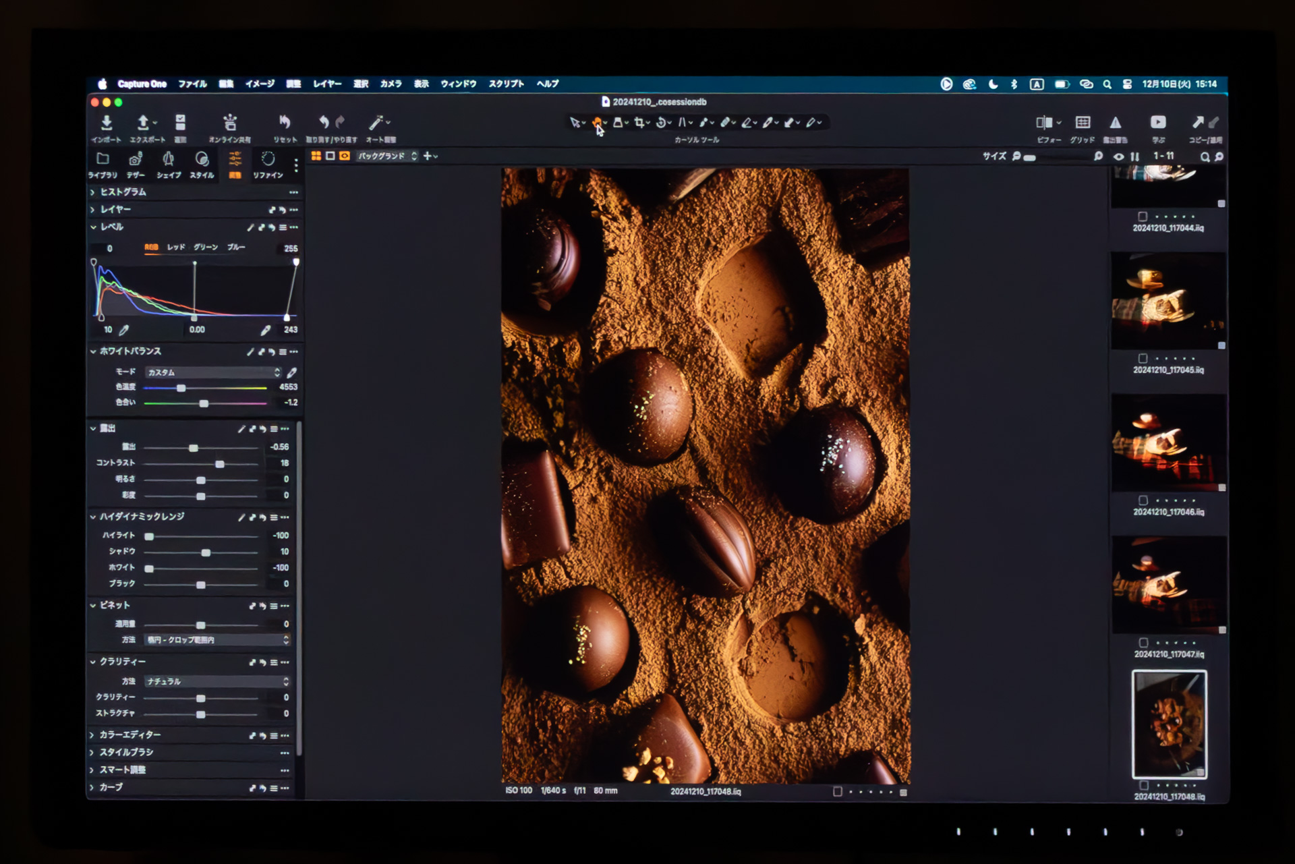
Task: Click the Contrast (コントラスト) slider handle
Action: point(220,464)
